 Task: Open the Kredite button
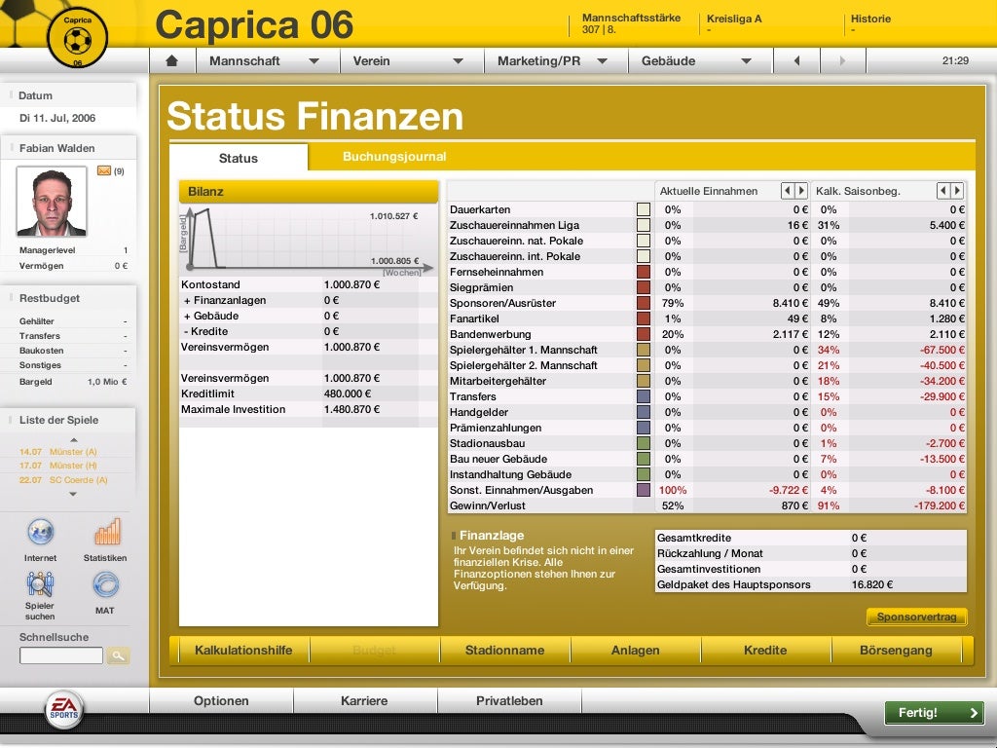(765, 650)
